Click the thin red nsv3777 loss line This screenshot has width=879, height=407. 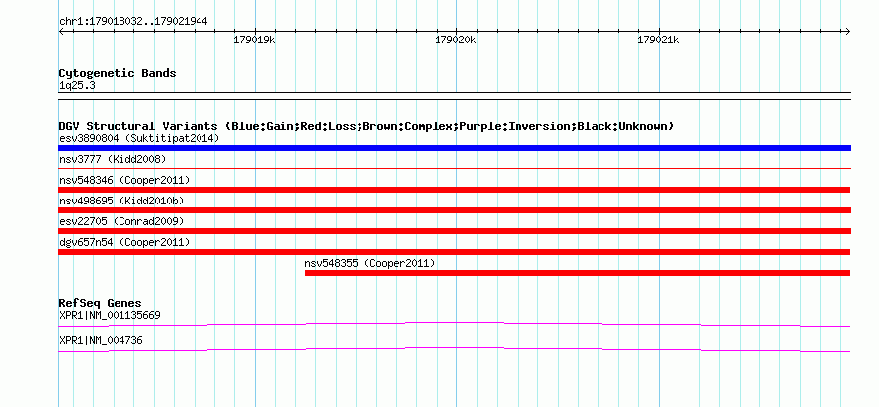click(454, 168)
